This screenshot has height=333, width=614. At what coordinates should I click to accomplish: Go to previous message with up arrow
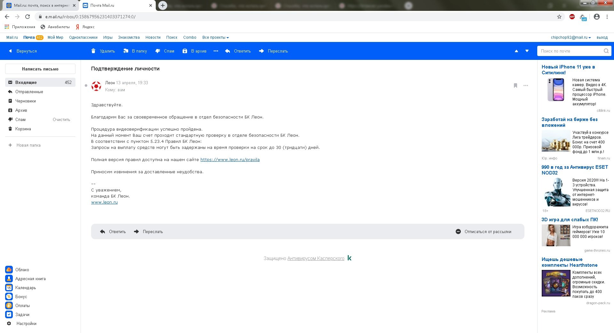(x=516, y=51)
